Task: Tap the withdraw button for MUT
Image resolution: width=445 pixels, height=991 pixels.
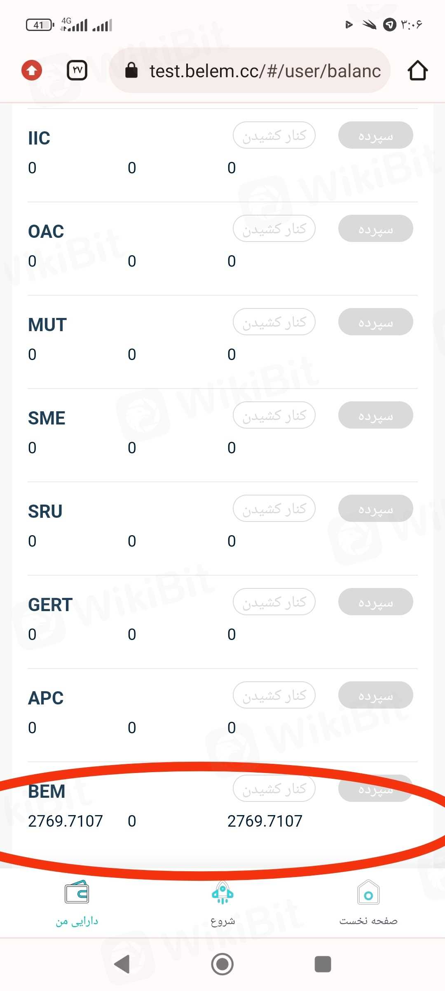Action: point(274,322)
